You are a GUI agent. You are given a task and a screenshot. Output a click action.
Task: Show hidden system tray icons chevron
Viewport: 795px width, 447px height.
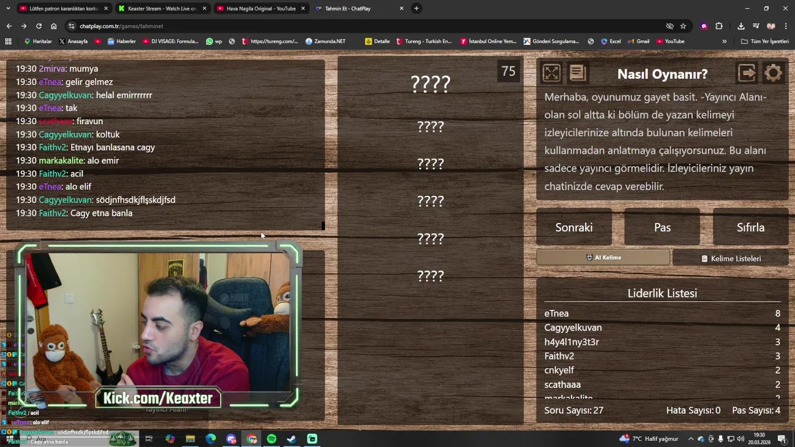690,439
